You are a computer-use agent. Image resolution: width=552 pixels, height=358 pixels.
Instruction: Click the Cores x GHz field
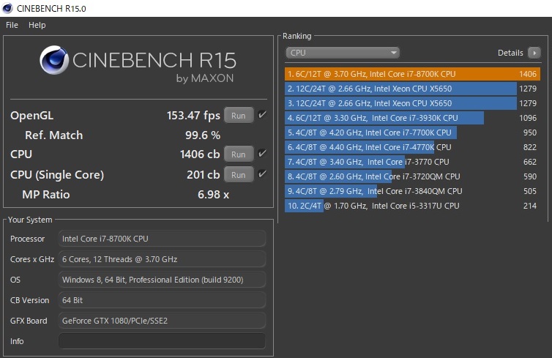[162, 259]
